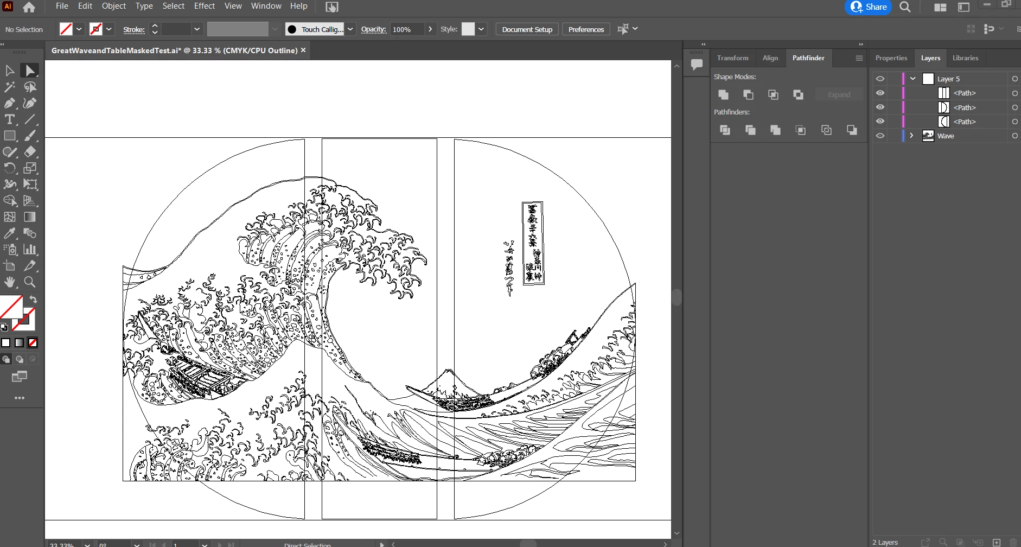Select the Hand tool
Viewport: 1021px width, 547px height.
coord(10,282)
